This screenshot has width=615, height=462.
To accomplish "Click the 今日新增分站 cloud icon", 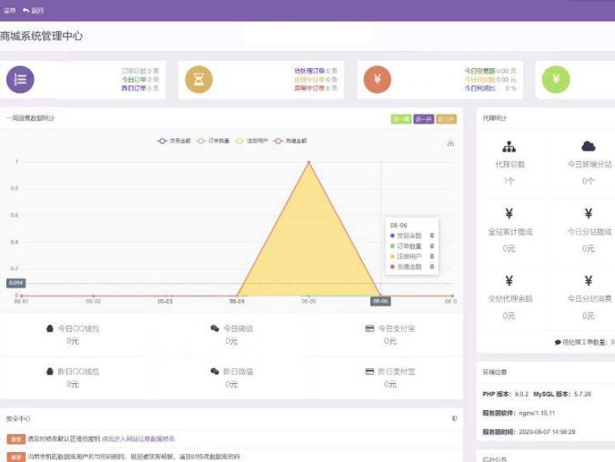I will pos(589,146).
